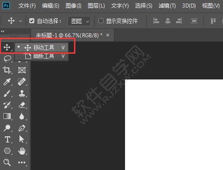Open the 选择(S) menu
The height and width of the screenshot is (170, 223).
[144, 6]
